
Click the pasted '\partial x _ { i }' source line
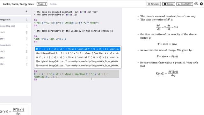pos(47,77)
